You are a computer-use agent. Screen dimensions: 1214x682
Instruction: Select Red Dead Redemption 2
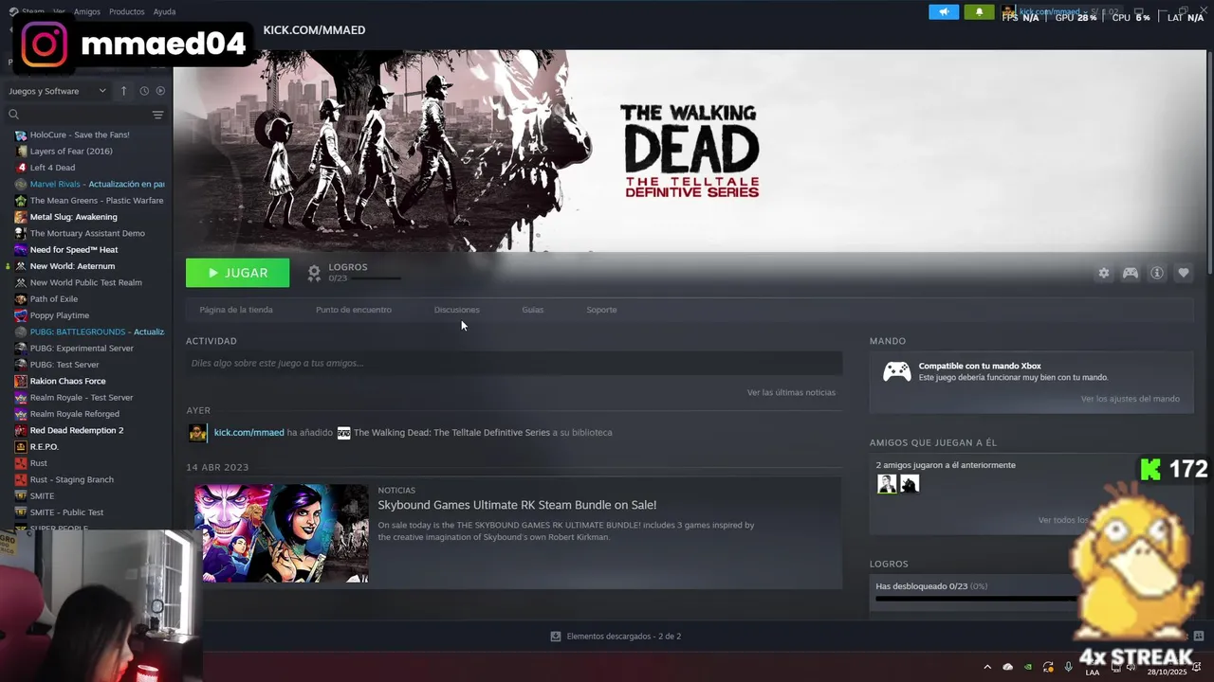click(x=77, y=430)
